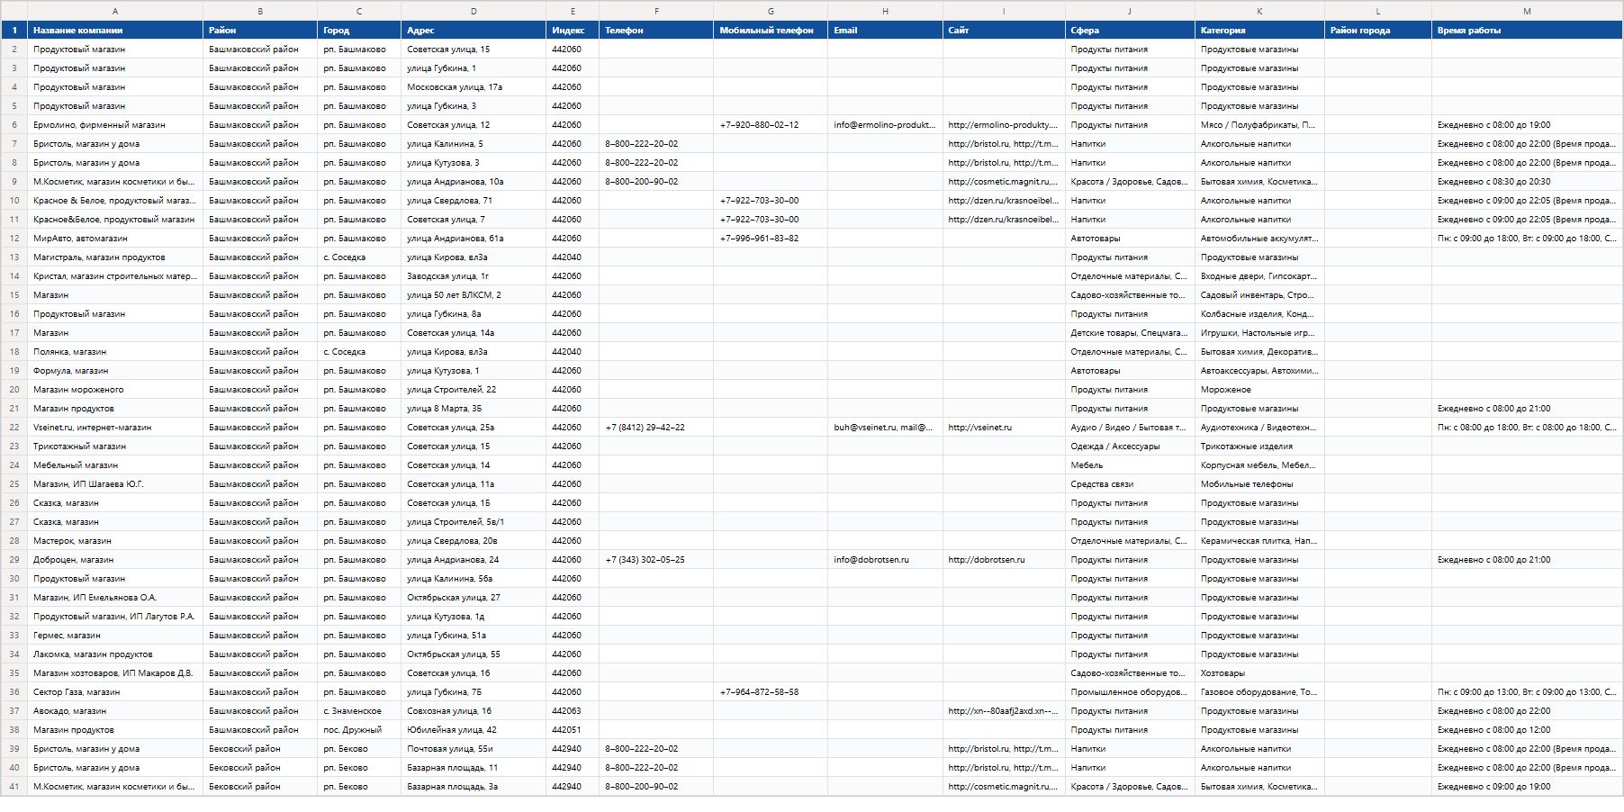Click the 'Мобильный телефон' header cell
This screenshot has height=812, width=1624.
[x=771, y=31]
